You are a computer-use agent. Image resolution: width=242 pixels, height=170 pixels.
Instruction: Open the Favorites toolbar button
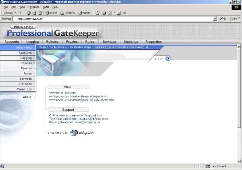point(68,13)
